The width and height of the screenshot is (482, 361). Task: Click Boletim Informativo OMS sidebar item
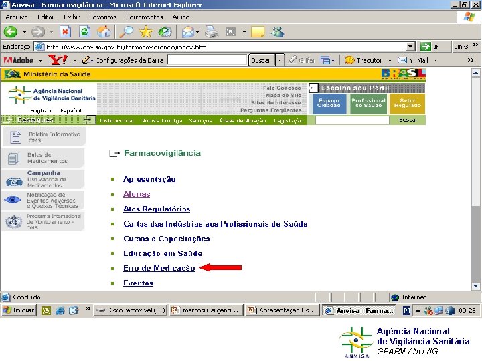[44, 137]
